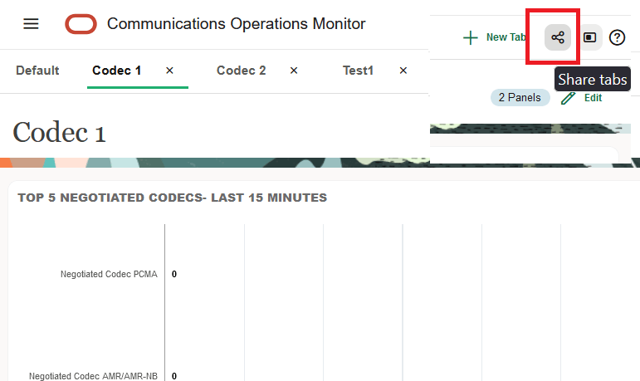
Task: Toggle the presentation mode icon
Action: (589, 37)
